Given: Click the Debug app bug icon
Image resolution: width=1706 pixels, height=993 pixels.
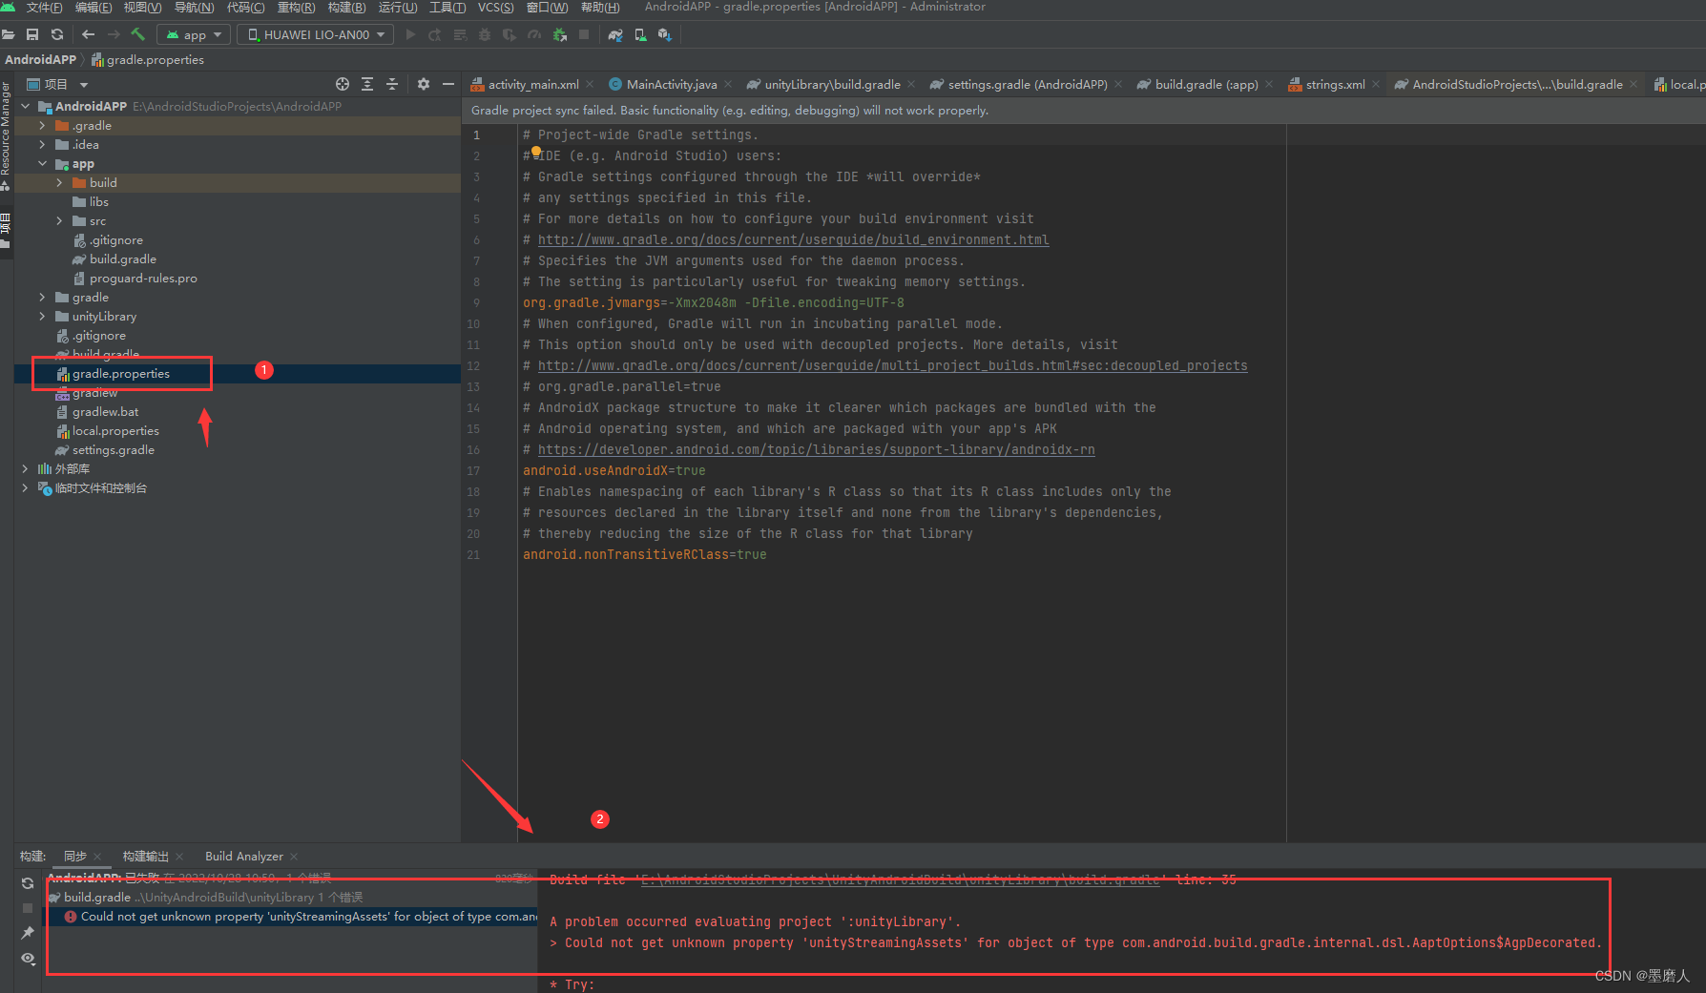Looking at the screenshot, I should coord(485,34).
